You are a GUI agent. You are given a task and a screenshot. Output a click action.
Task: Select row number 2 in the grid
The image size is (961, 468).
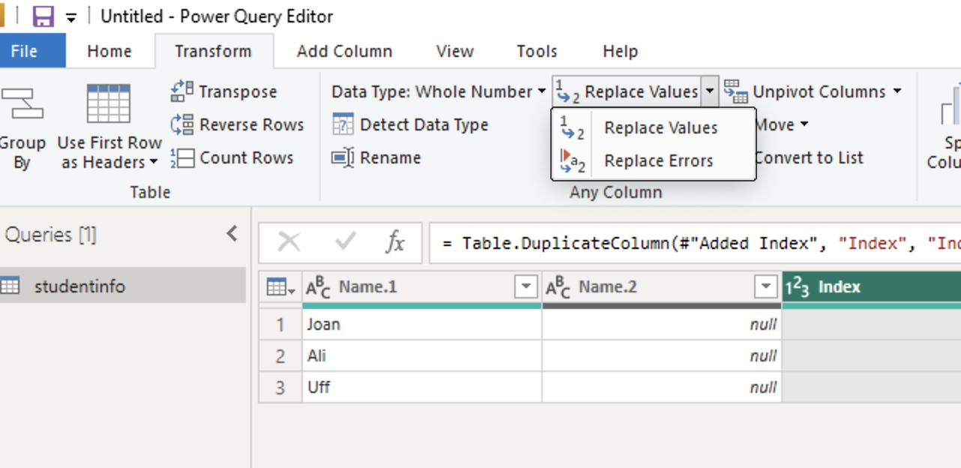[280, 355]
